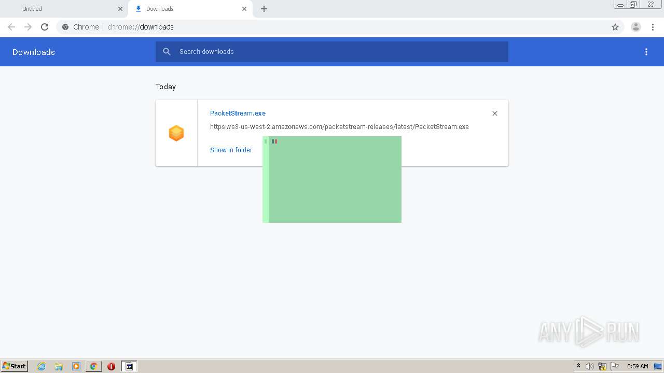The width and height of the screenshot is (664, 373).
Task: Close the Untitled tab
Action: (x=120, y=9)
